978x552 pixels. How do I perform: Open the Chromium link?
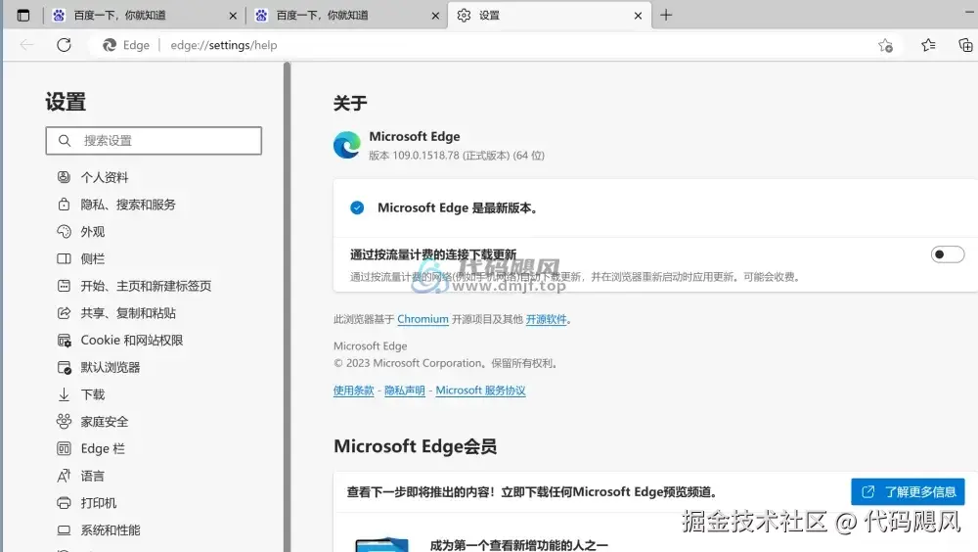[x=422, y=319]
